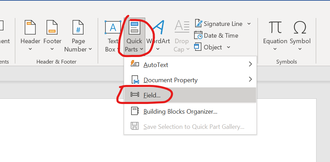Click the Footer icon
330x162 pixels.
click(52, 28)
